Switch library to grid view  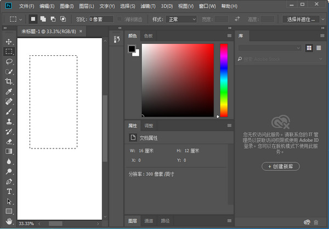coord(309,48)
